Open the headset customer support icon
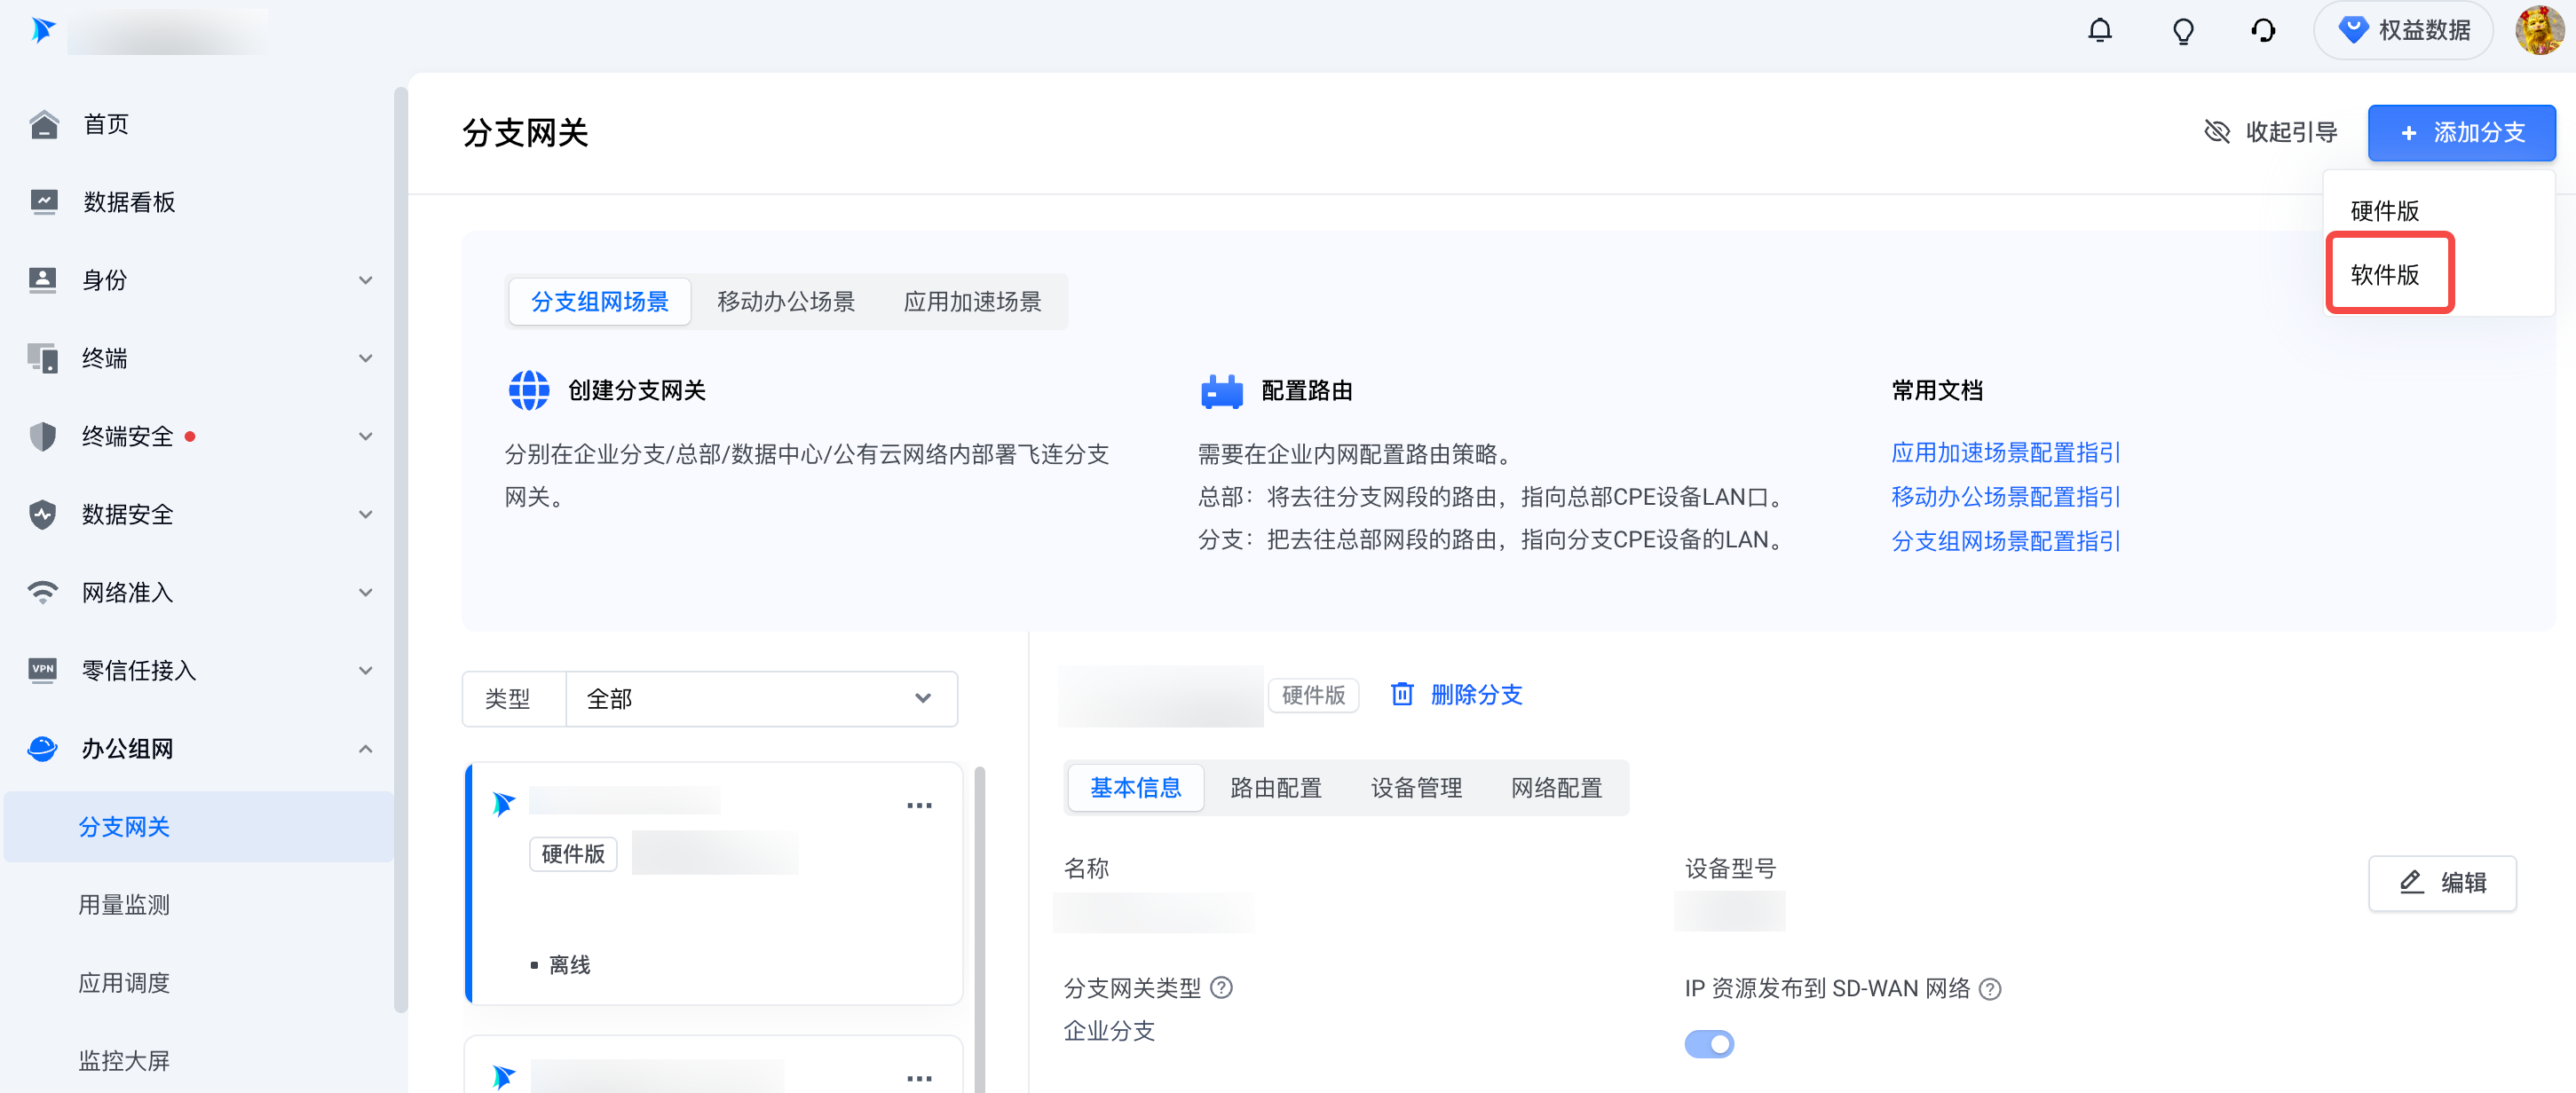 (x=2263, y=31)
